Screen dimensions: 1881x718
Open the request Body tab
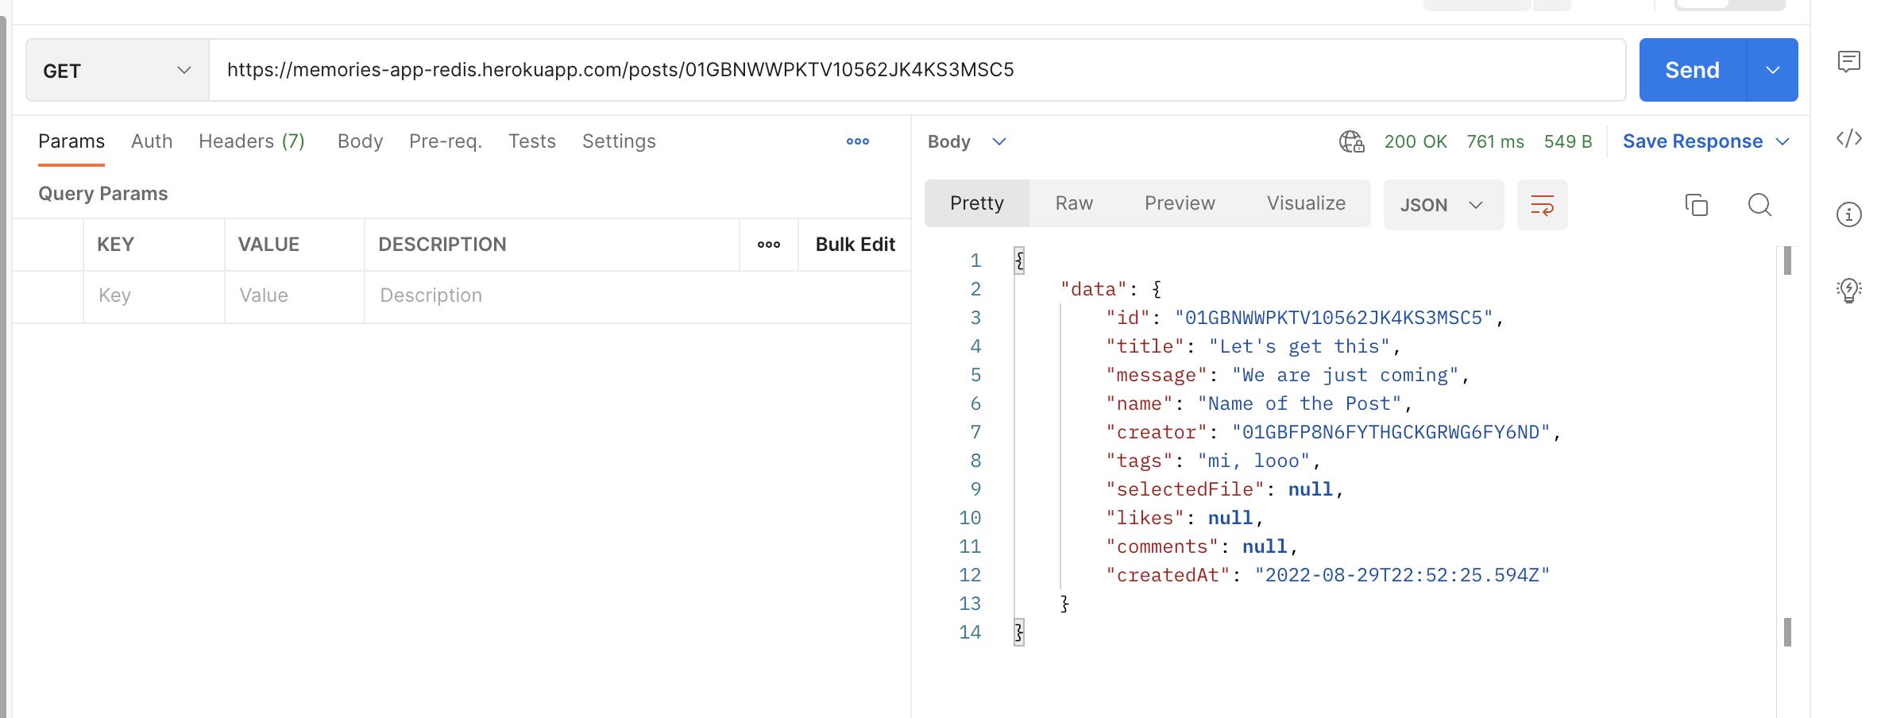pyautogui.click(x=360, y=141)
